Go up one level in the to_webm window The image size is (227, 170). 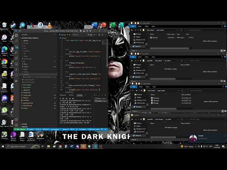pyautogui.click(x=140, y=61)
